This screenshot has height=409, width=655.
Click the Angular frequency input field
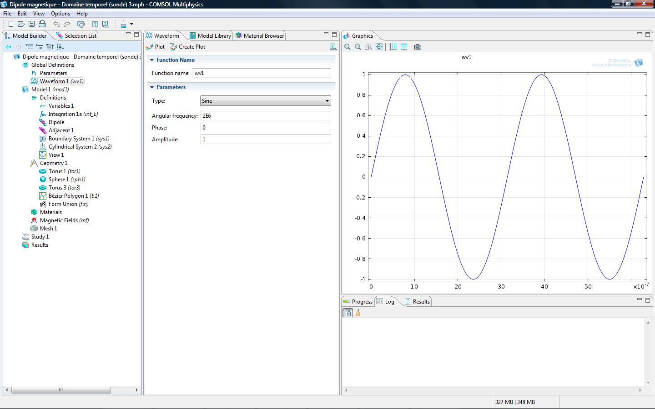pyautogui.click(x=265, y=116)
